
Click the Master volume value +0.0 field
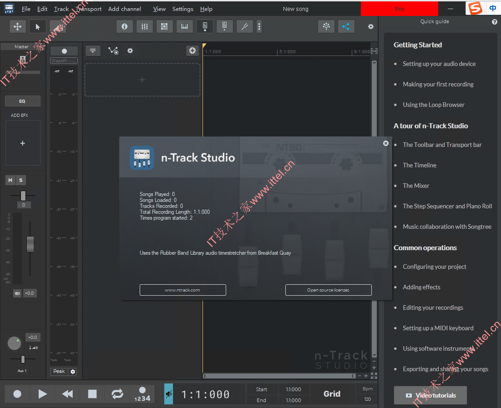click(30, 293)
